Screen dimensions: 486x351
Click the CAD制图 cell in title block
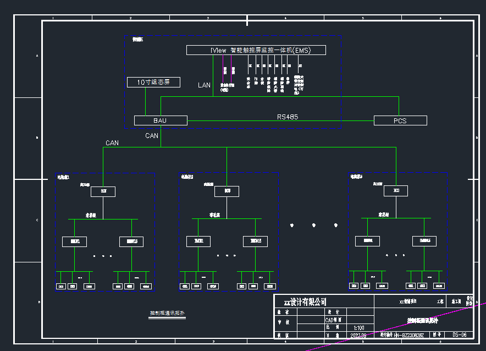pyautogui.click(x=334, y=320)
